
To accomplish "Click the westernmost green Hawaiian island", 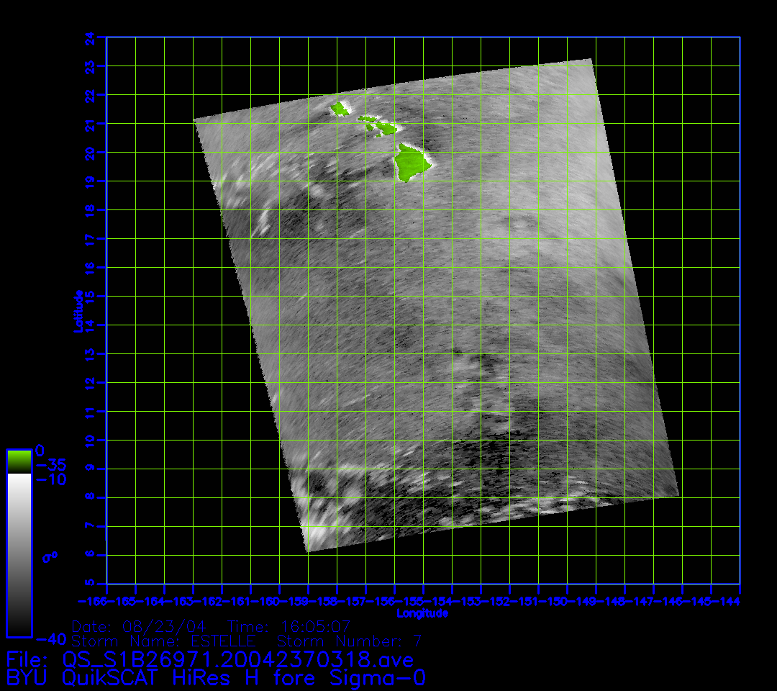I will [x=339, y=109].
